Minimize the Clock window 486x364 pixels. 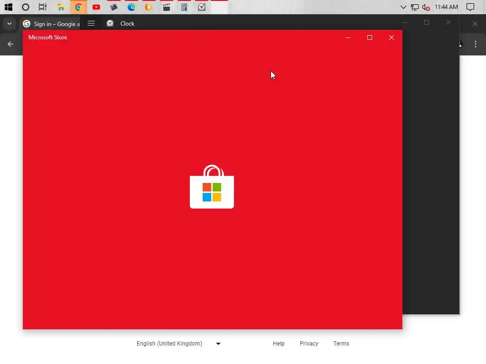pos(405,22)
